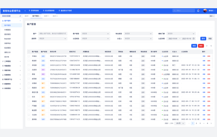
Task: Click the sidebar collapse icon beside XXXX小区
Action: click(x=20, y=16)
